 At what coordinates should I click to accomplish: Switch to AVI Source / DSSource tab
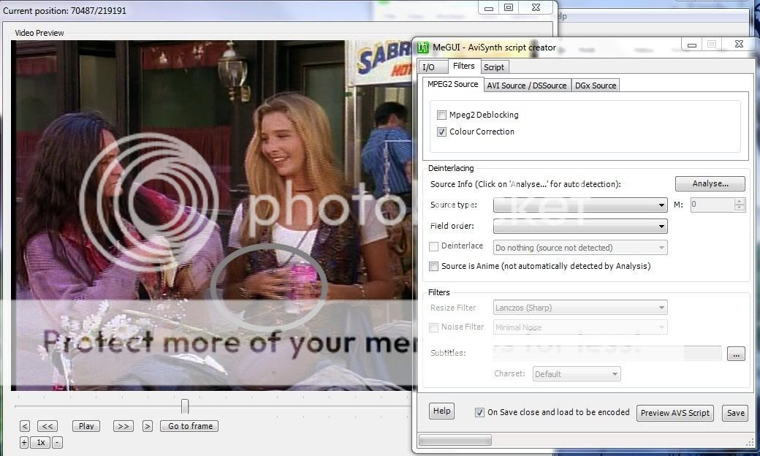click(x=527, y=85)
